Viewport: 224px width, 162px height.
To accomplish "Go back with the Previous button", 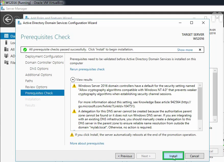I will point(125,156).
